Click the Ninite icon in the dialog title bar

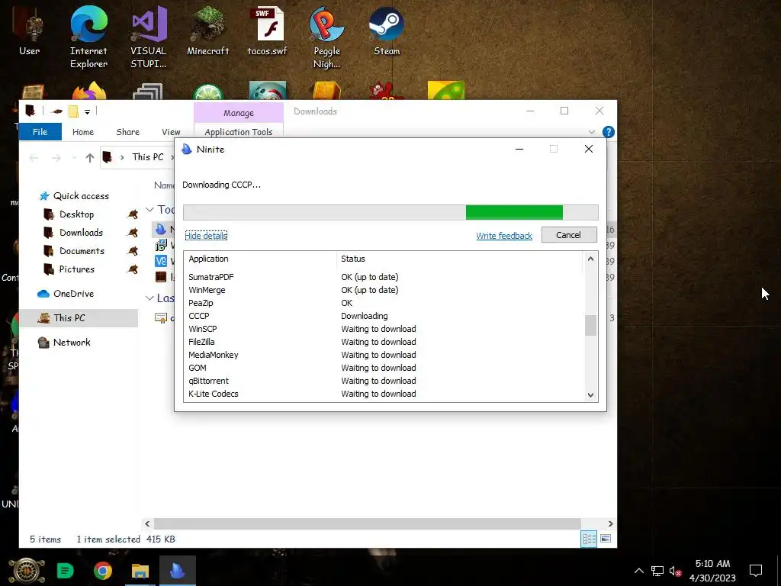click(187, 149)
